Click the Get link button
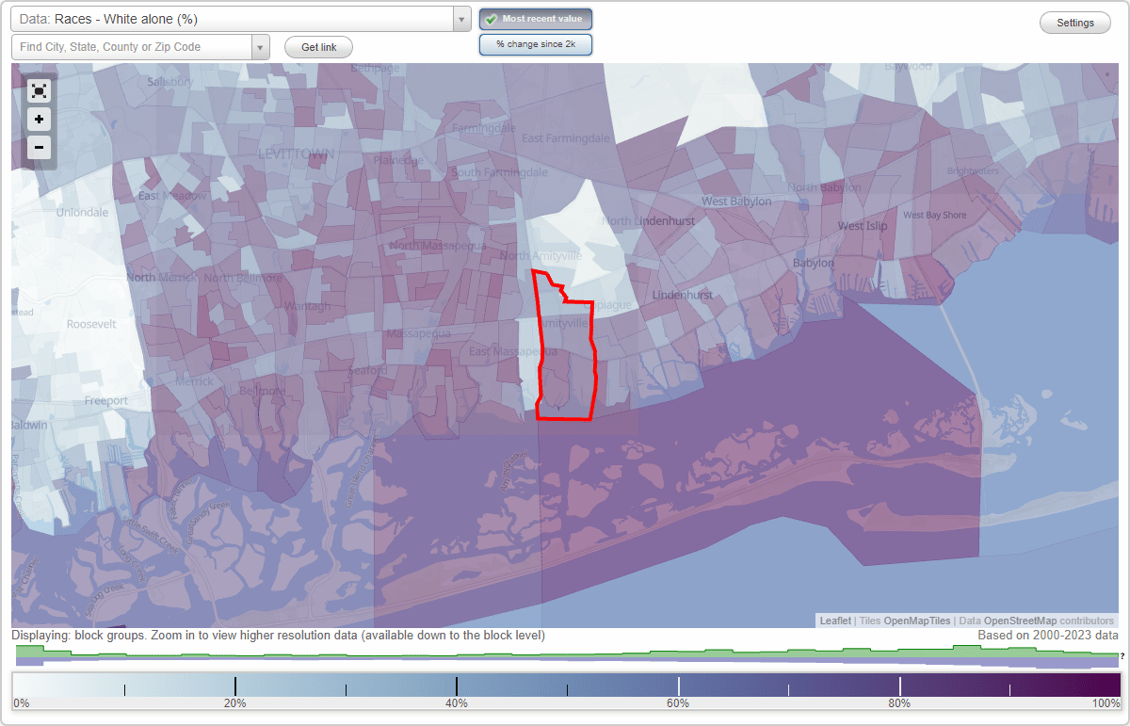 318,47
